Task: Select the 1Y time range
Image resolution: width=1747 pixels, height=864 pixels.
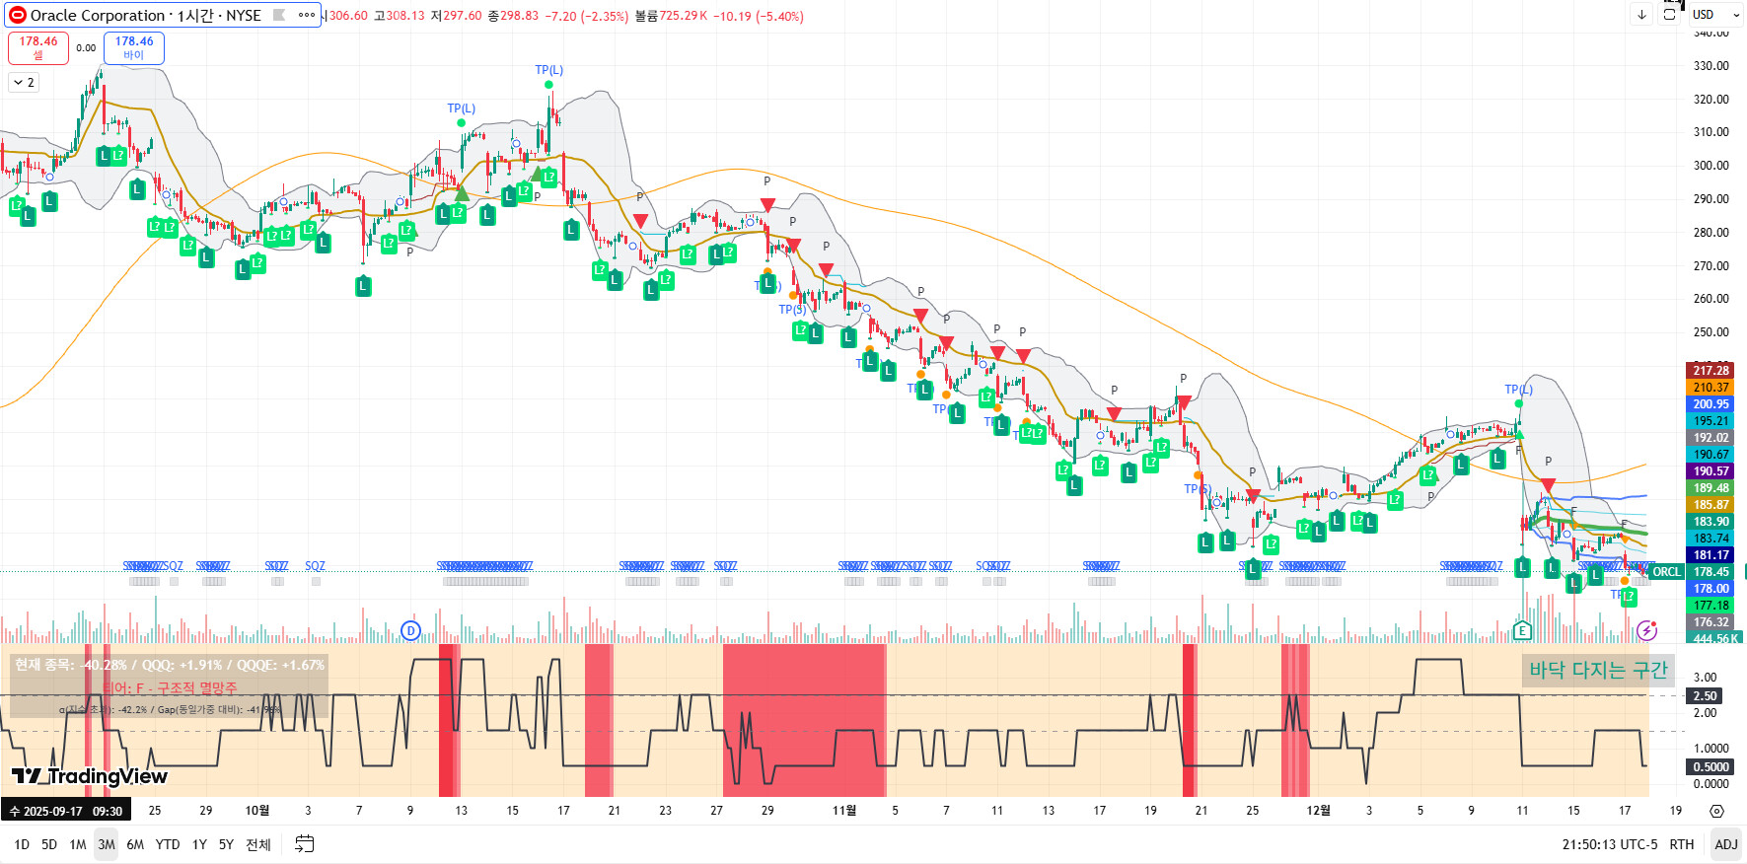Action: 199,844
